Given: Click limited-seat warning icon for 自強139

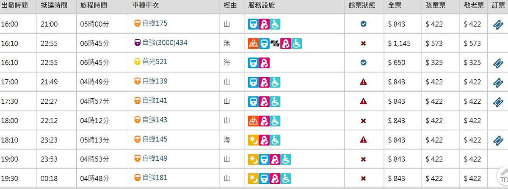Looking at the screenshot, I should click(363, 82).
